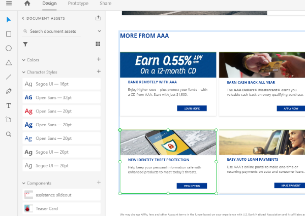Collapse the Components section
The width and height of the screenshot is (305, 216).
(24, 183)
